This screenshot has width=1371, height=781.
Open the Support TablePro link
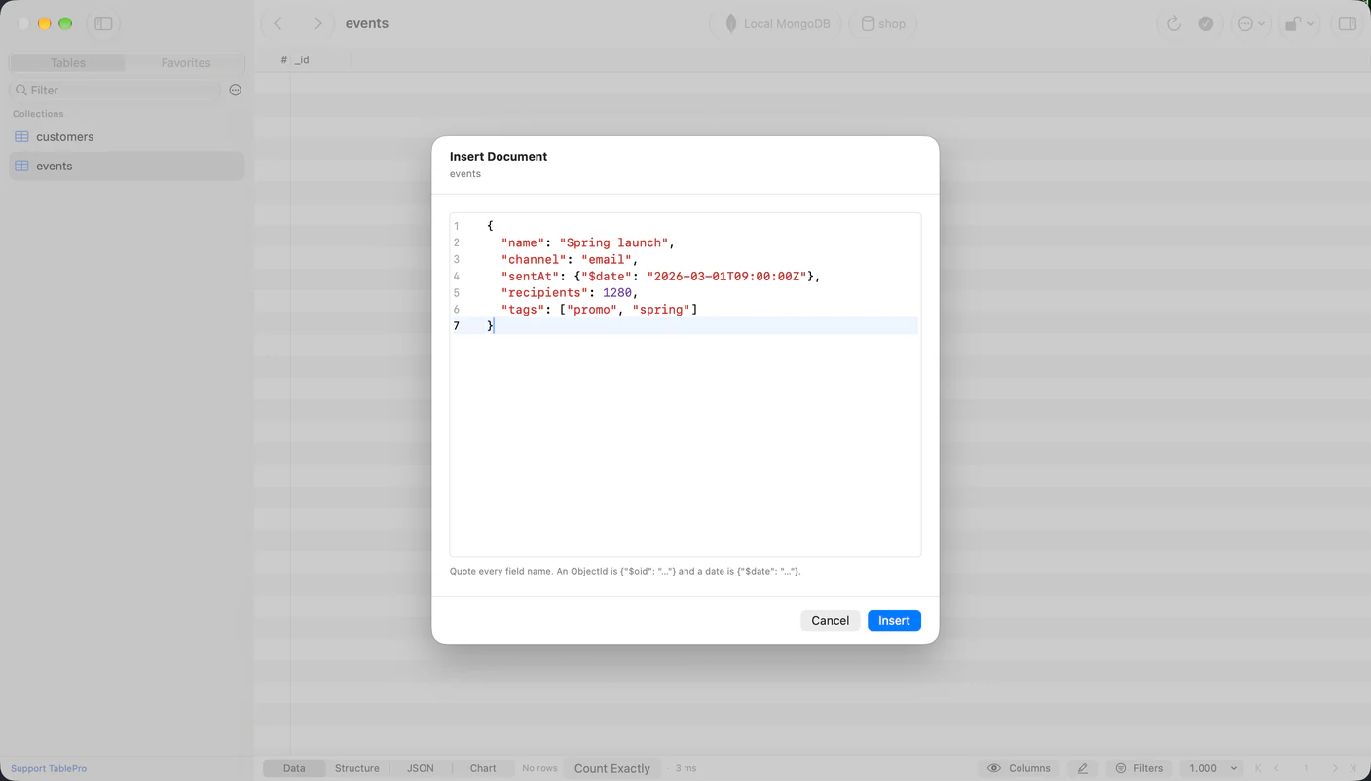click(49, 768)
